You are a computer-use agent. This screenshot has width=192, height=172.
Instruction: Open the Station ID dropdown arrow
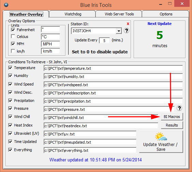(119, 31)
